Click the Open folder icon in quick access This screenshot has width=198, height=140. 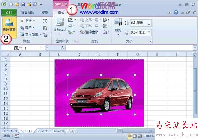click(17, 4)
